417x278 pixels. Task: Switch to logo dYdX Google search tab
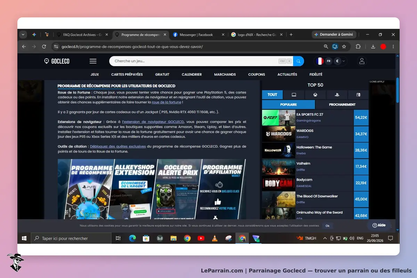coord(256,35)
